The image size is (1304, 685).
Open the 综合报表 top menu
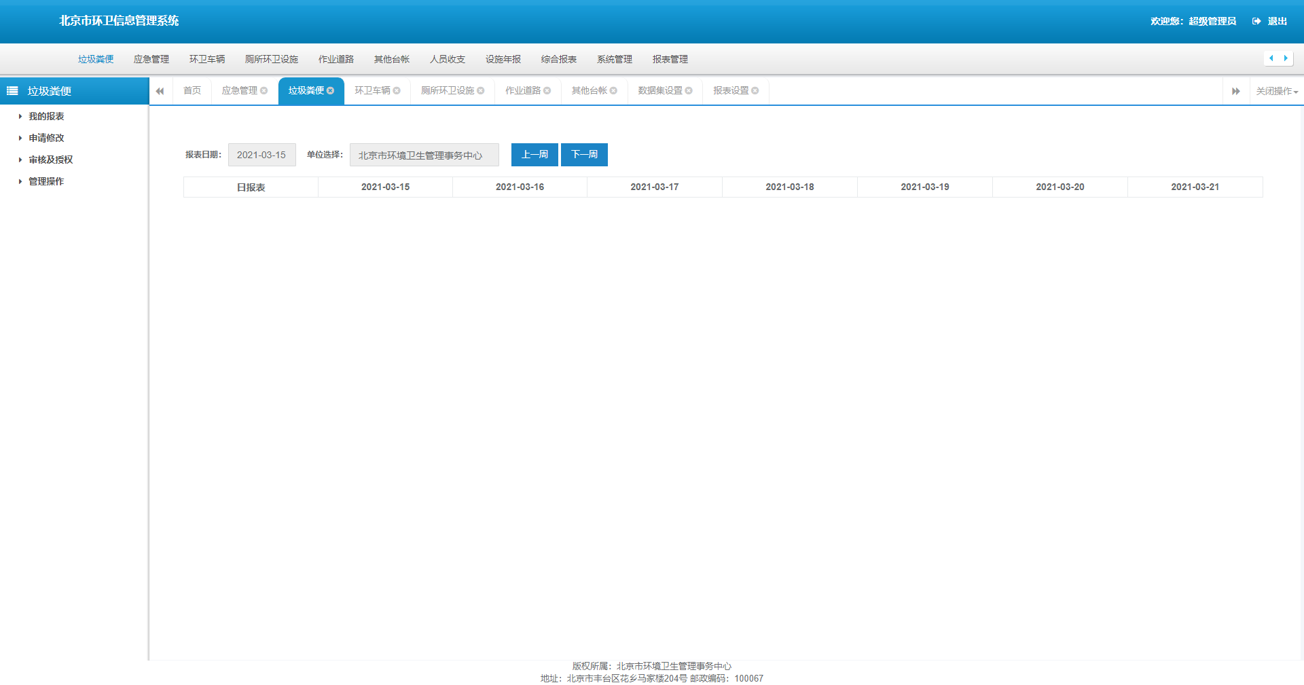pos(559,60)
